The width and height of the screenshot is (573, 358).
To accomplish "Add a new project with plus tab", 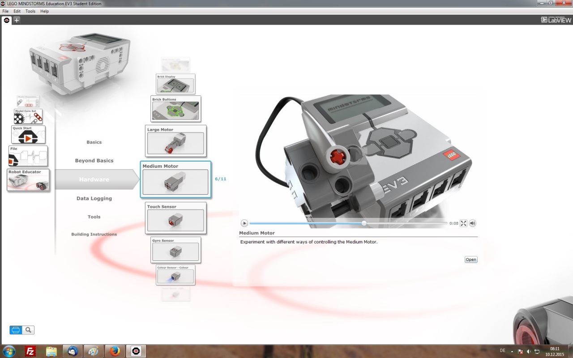I will tap(17, 20).
